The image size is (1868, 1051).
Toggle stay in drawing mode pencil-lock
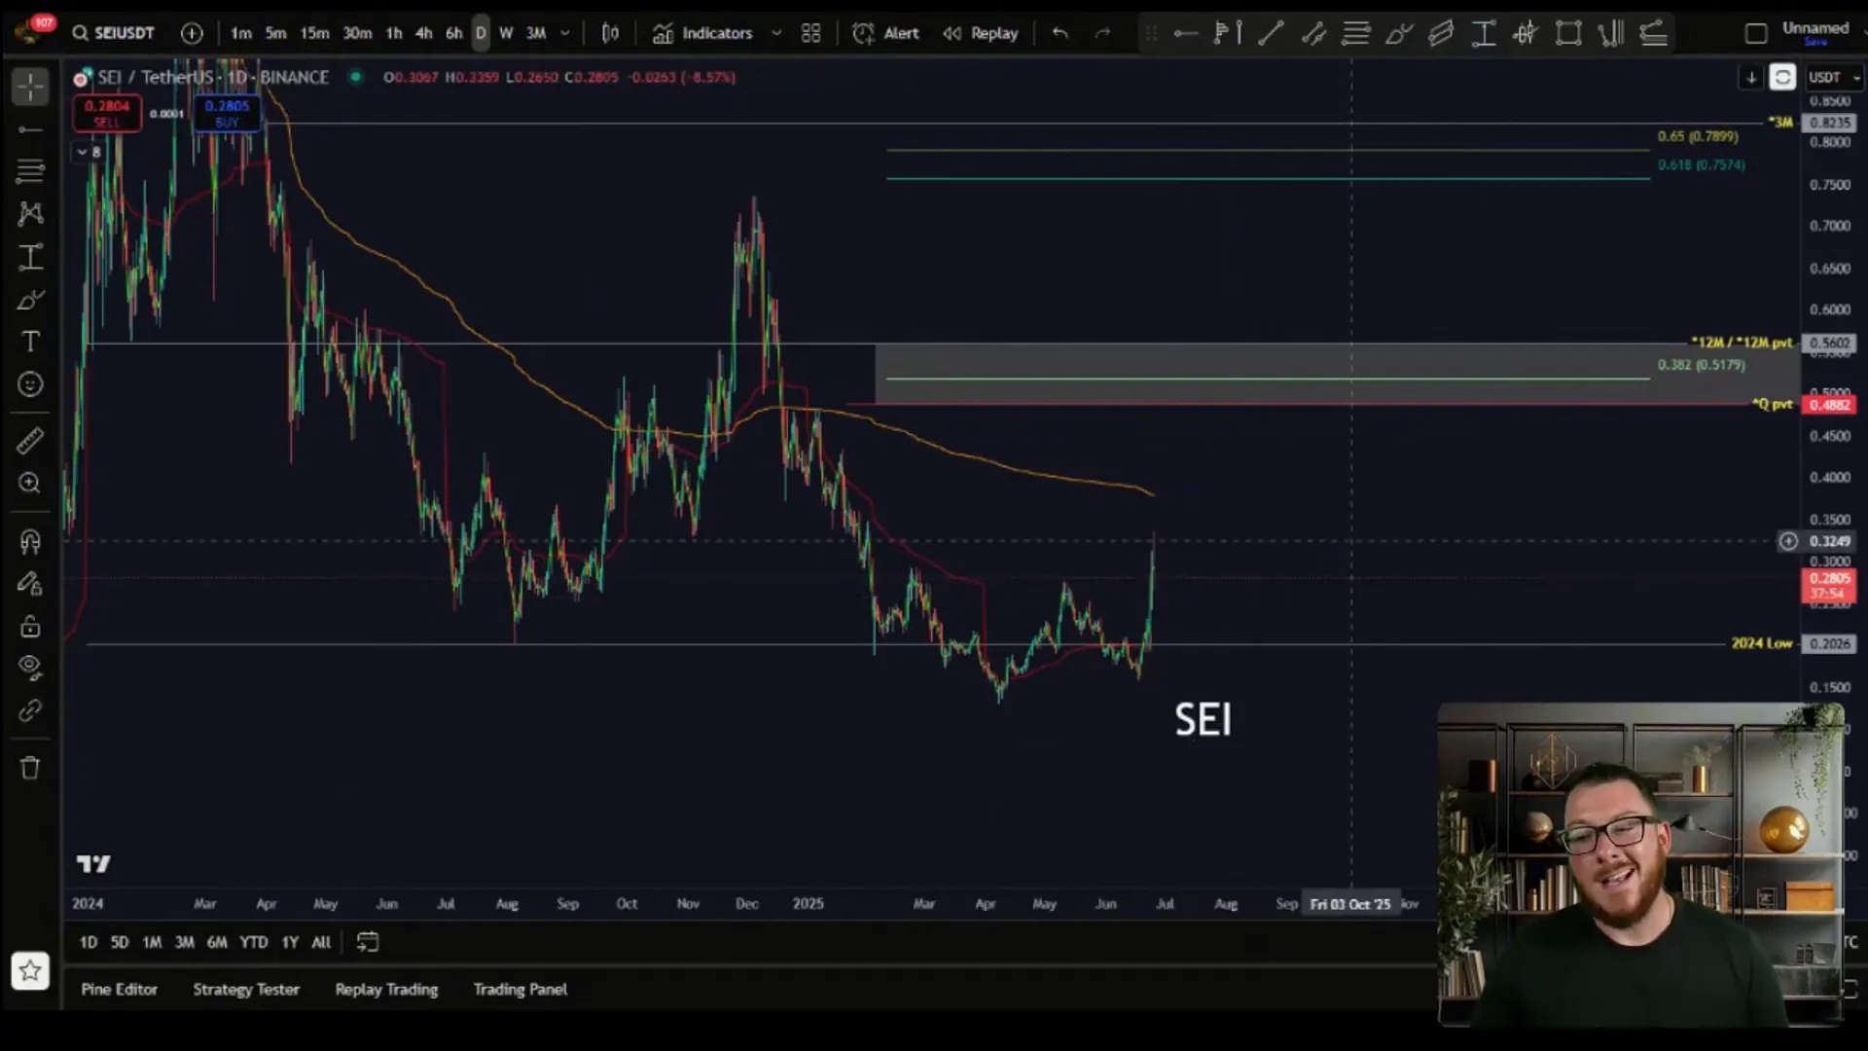pyautogui.click(x=30, y=584)
